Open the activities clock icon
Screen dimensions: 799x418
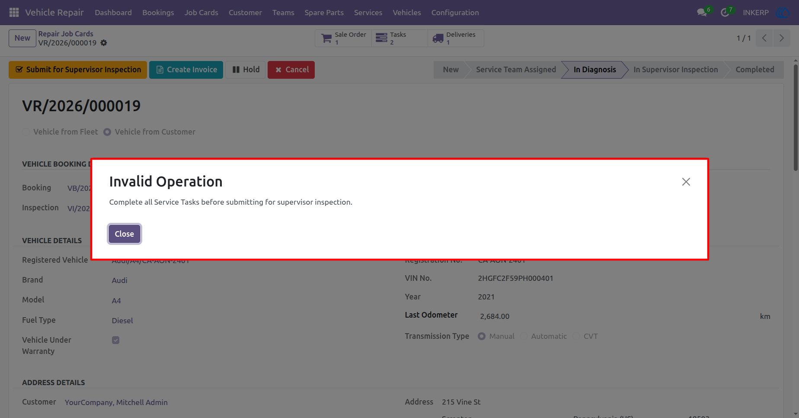(725, 13)
